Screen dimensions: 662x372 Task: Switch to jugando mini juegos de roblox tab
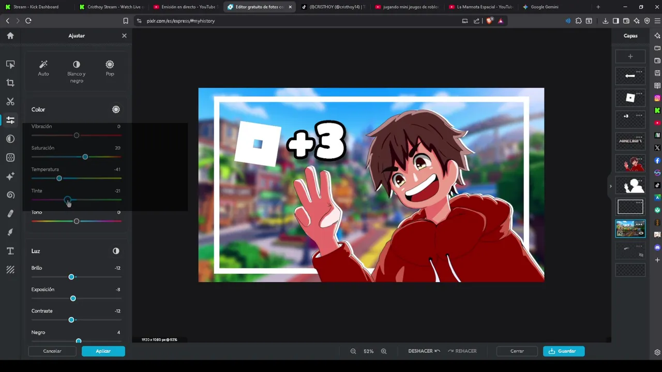(407, 7)
